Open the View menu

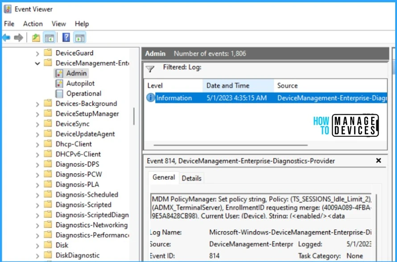pyautogui.click(x=59, y=24)
